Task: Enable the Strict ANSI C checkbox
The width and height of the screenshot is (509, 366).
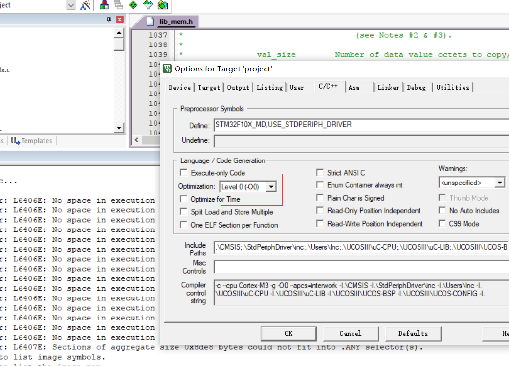Action: pyautogui.click(x=320, y=172)
